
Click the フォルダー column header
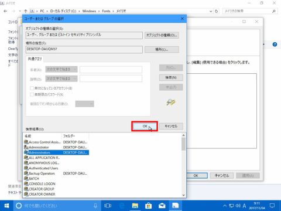(75, 136)
